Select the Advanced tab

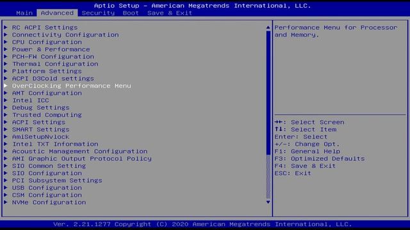tap(57, 13)
